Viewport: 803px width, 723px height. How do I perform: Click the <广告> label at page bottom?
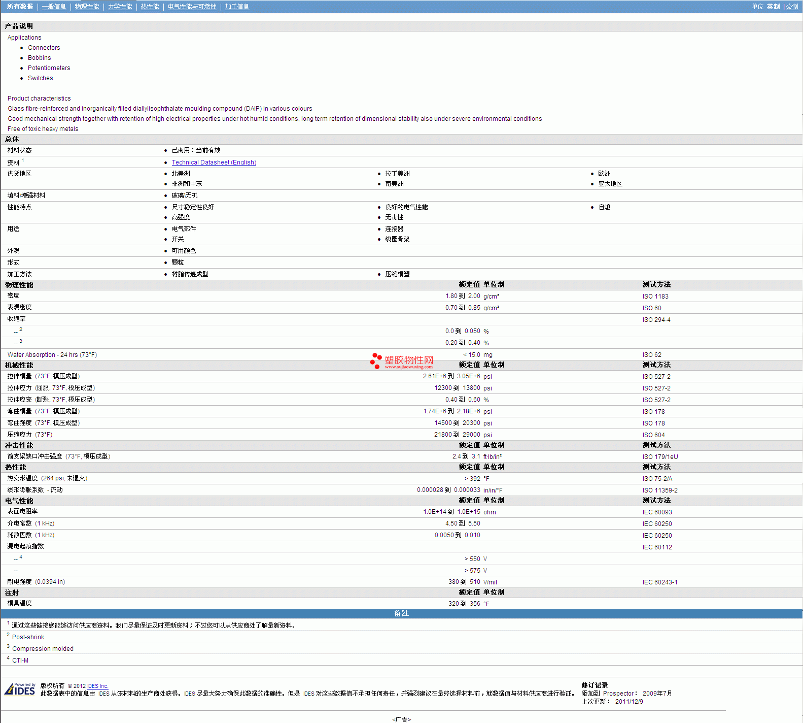(401, 719)
